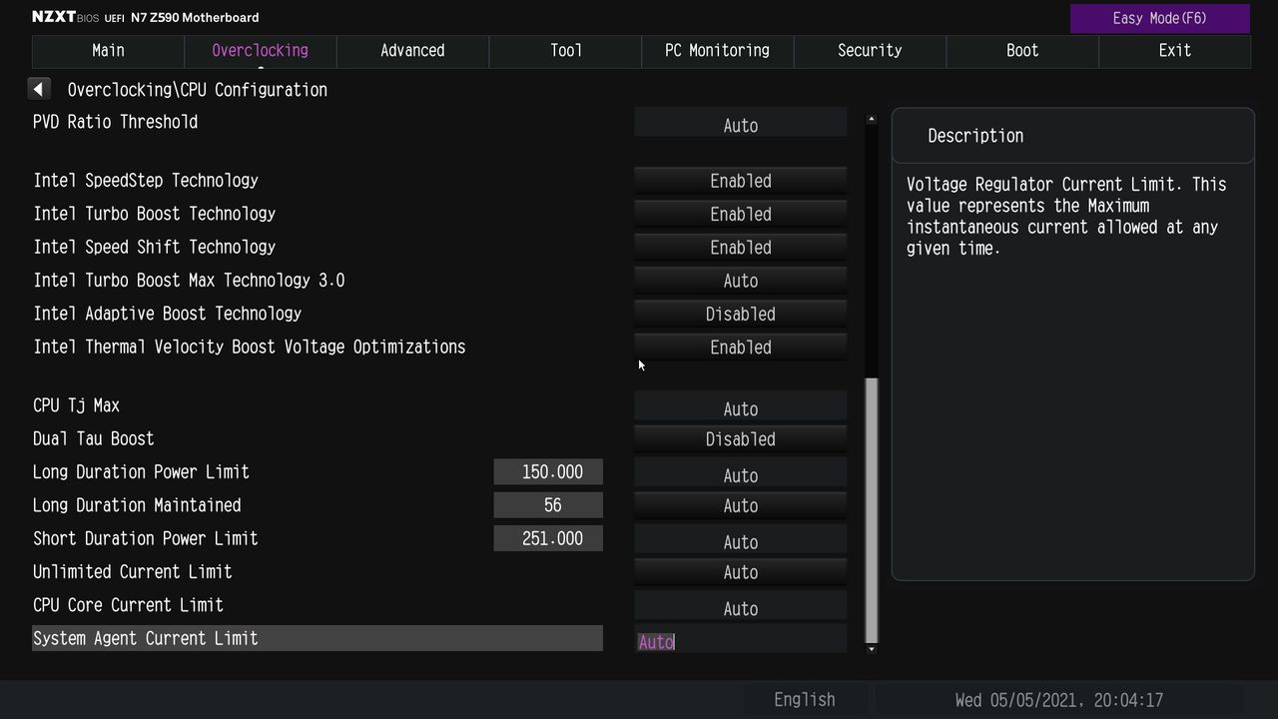Screen dimensions: 1278x719
Task: Open Intel Turbo Boost Max Technology 3.0 dropdown
Action: pos(741,281)
